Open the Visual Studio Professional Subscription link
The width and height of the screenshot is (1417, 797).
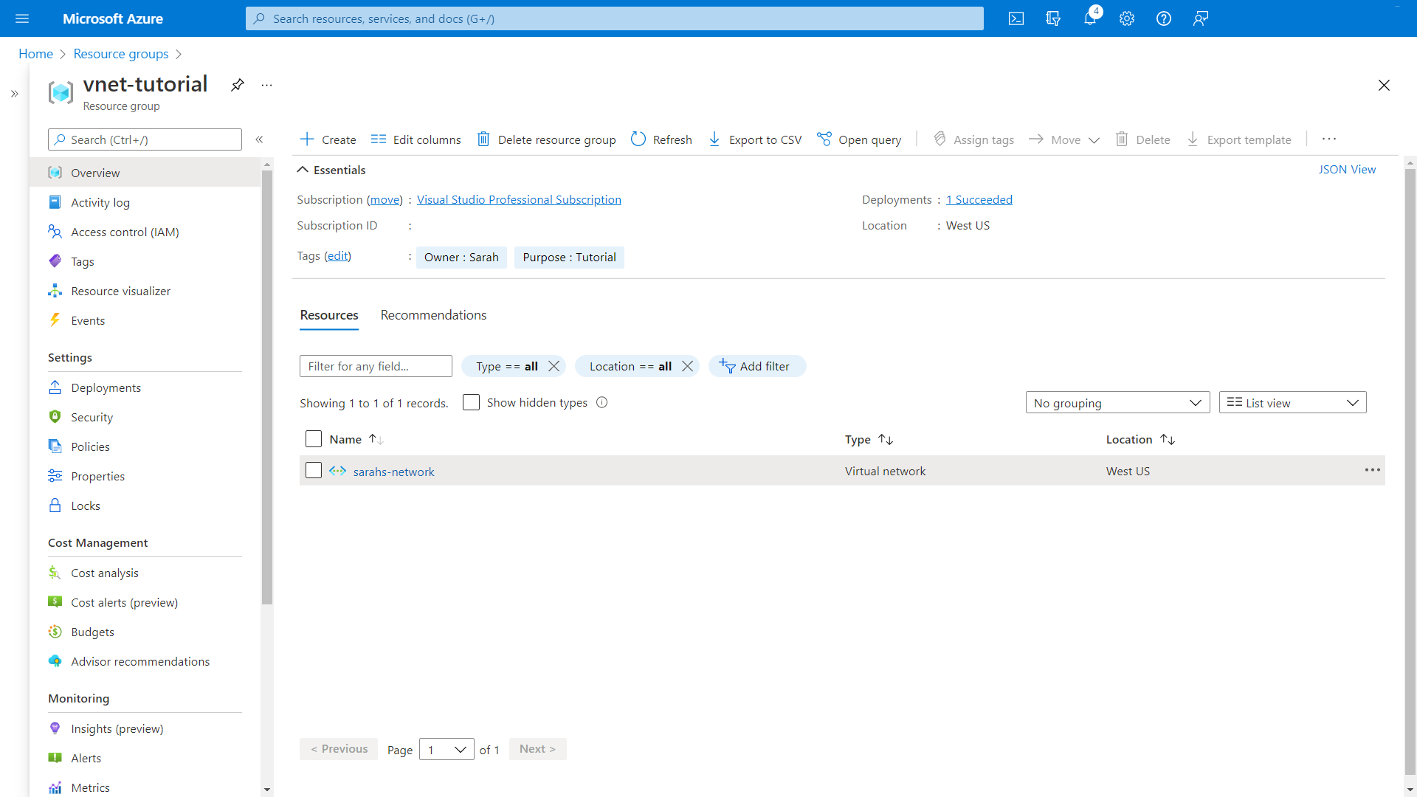click(519, 199)
